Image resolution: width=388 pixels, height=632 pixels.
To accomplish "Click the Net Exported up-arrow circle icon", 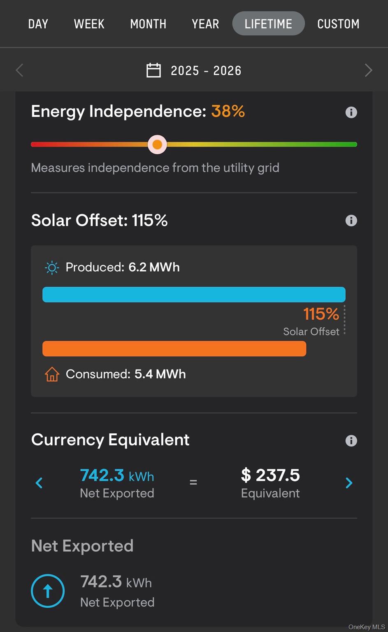I will click(48, 591).
